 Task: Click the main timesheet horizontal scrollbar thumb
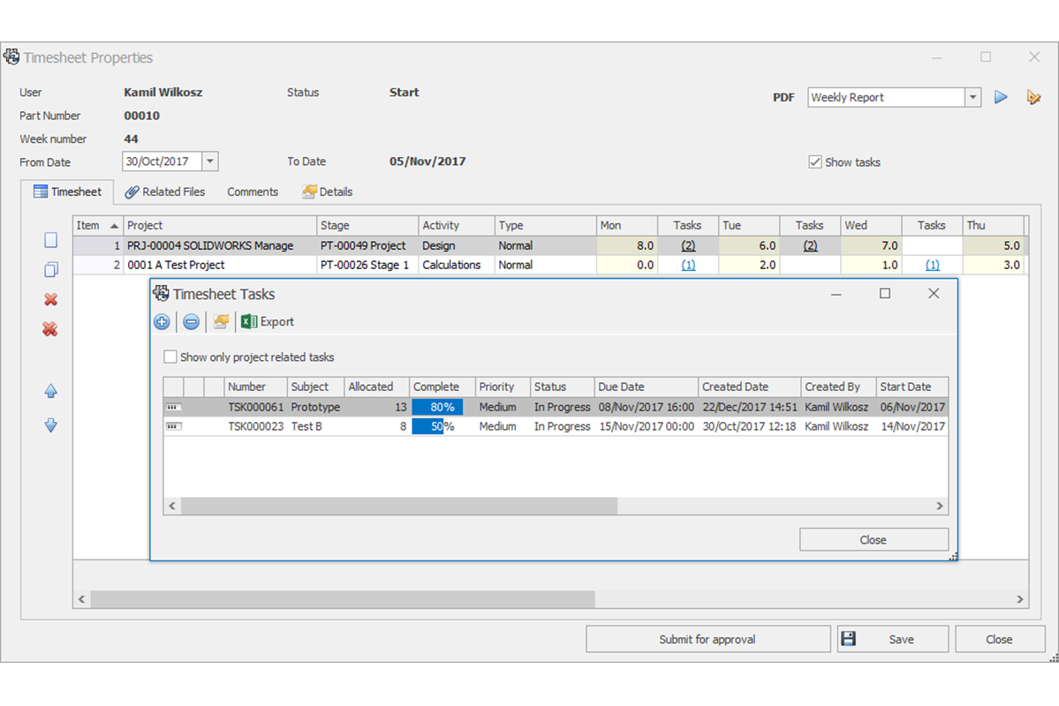(x=343, y=598)
